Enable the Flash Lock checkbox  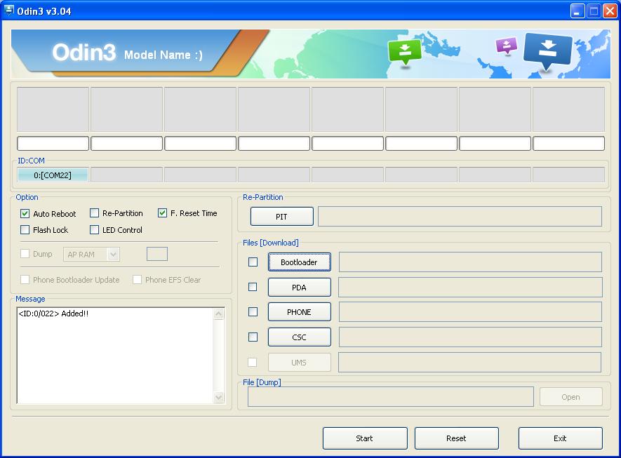(x=25, y=230)
